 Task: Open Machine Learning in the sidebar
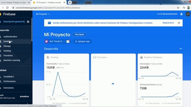click(12, 60)
